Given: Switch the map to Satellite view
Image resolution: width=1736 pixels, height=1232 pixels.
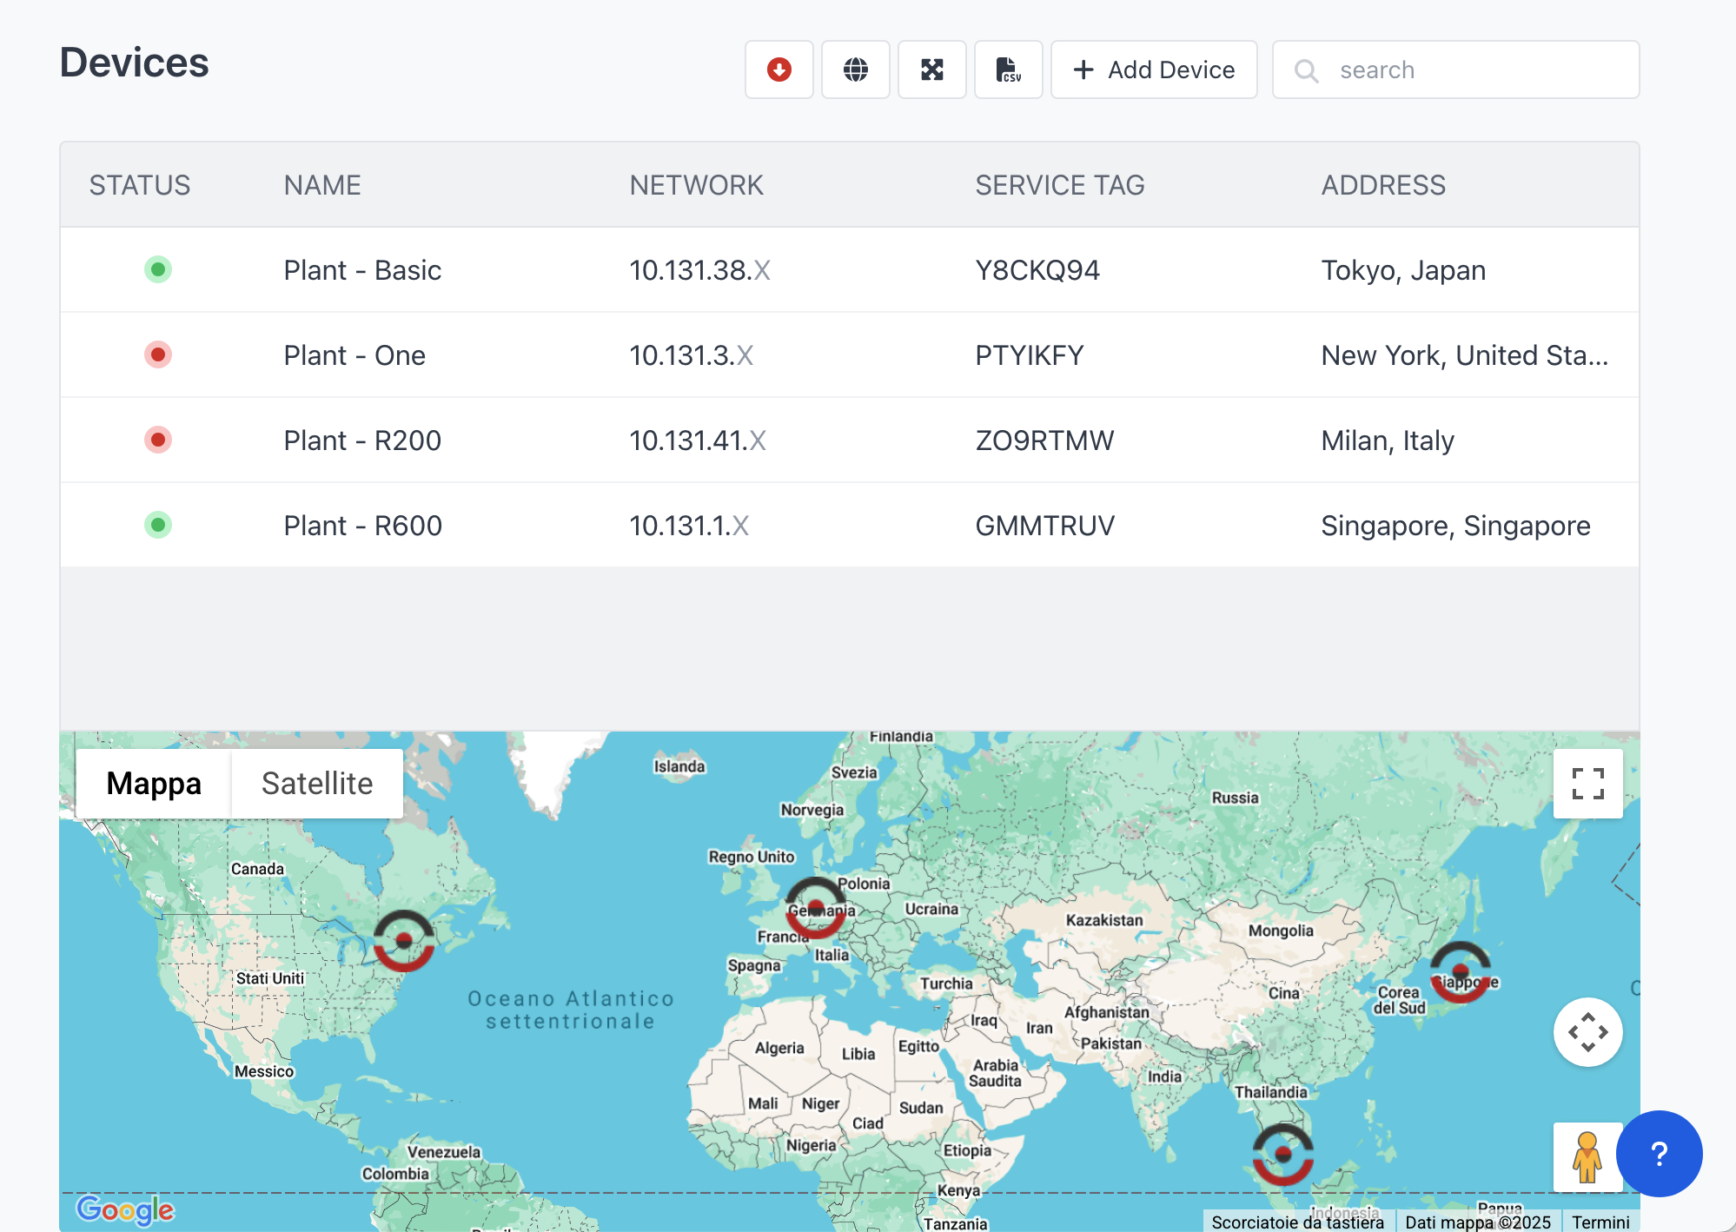Looking at the screenshot, I should pyautogui.click(x=317, y=784).
